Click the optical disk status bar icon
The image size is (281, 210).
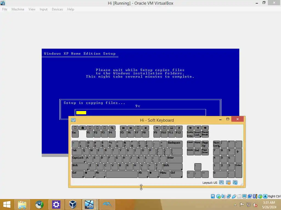point(218,196)
